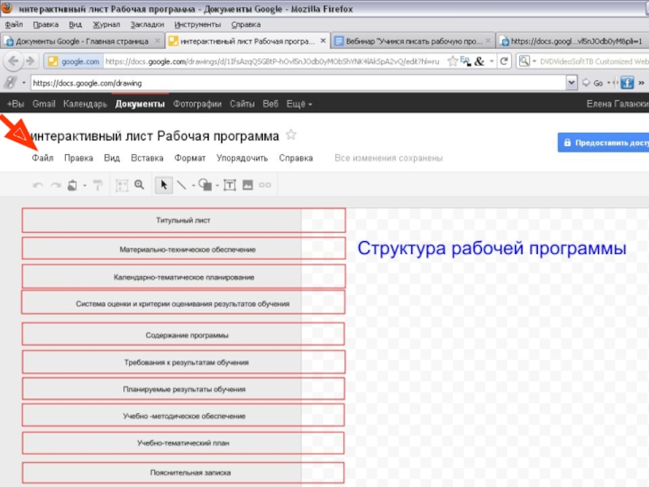Click the Paste clipboard icon
This screenshot has width=649, height=487.
click(73, 185)
